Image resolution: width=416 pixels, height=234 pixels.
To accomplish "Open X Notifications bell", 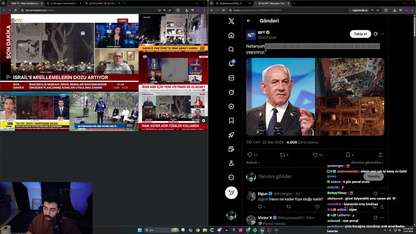I will [231, 63].
